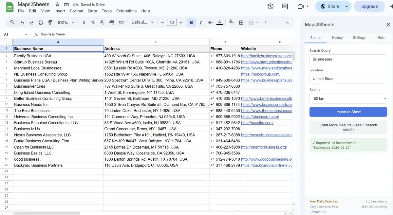Viewport: 393px width, 215px height.
Task: Open the Google Sheets home icon
Action: [10, 7]
